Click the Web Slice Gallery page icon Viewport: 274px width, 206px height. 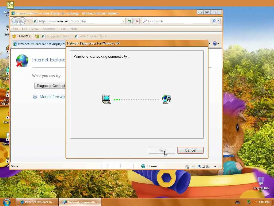[x=76, y=36]
